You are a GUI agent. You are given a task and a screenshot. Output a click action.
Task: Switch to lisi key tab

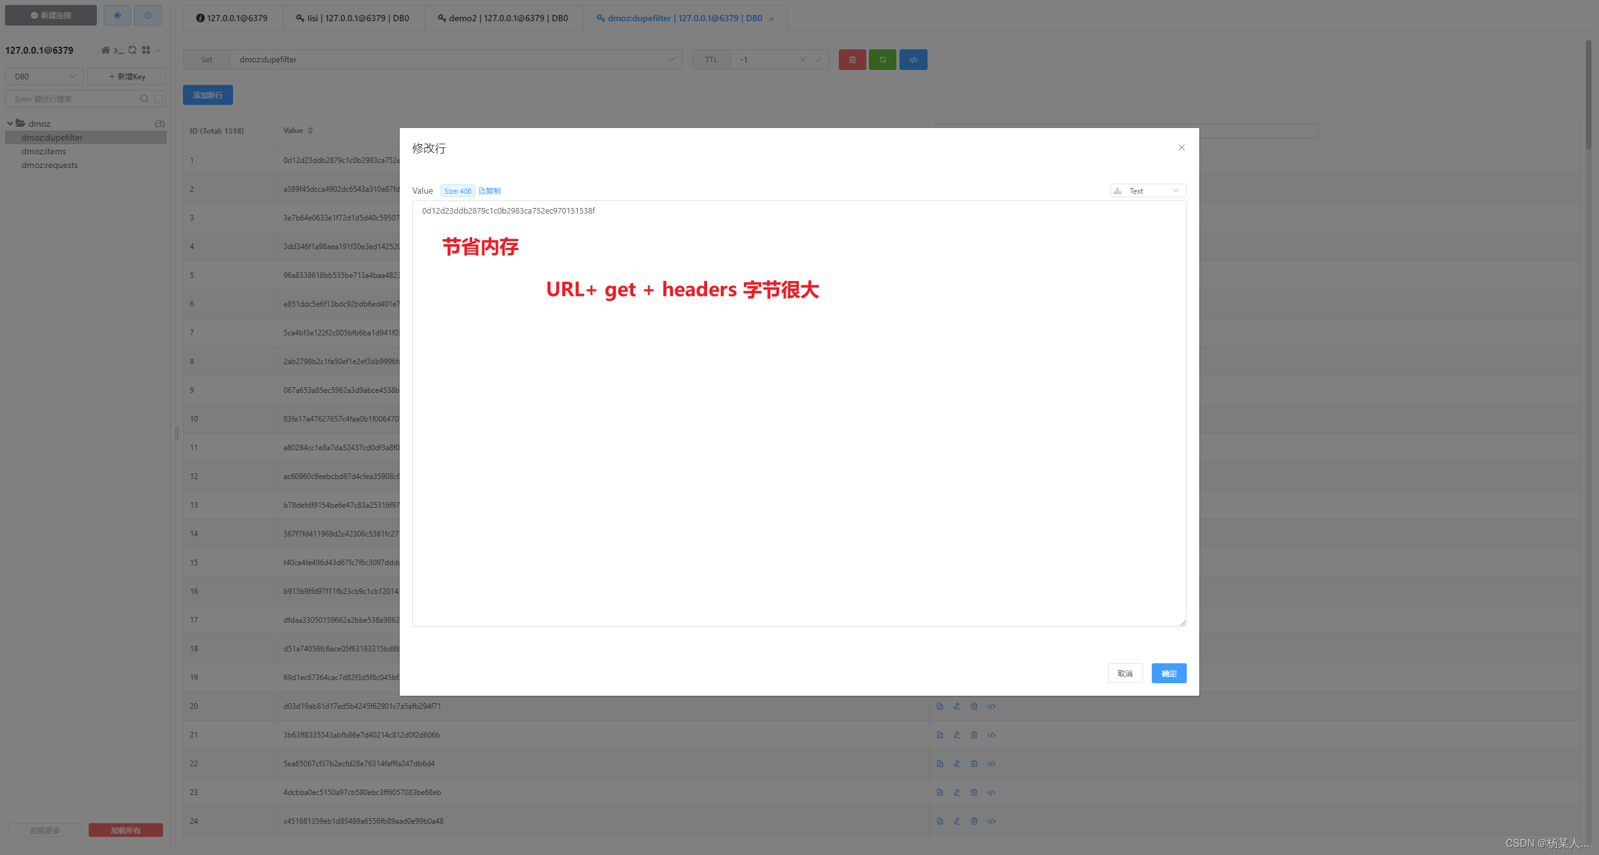pos(353,18)
